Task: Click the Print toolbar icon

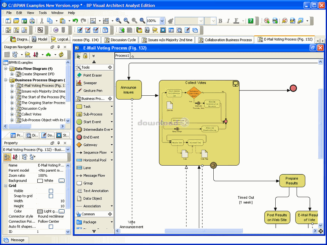Action: point(32,21)
